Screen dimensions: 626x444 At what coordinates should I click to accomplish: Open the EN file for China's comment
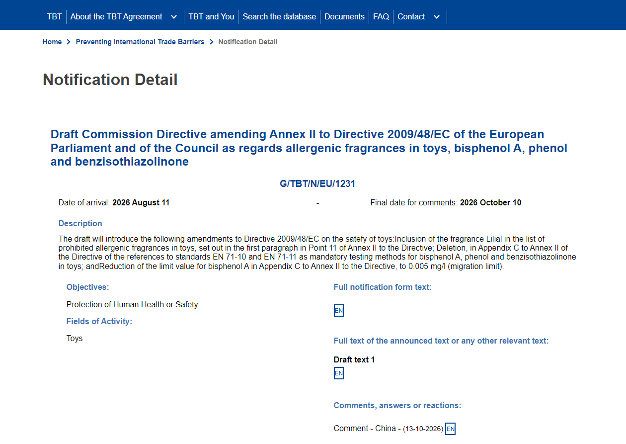[x=450, y=429]
